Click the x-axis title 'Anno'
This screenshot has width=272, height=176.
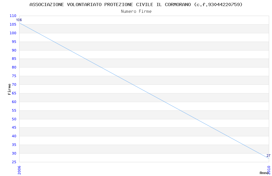[264, 173]
